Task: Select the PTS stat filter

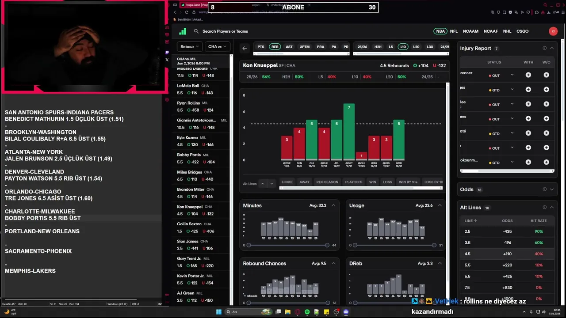Action: (x=261, y=47)
